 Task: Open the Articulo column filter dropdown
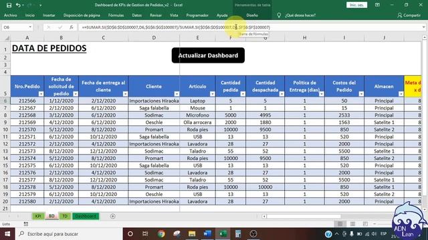(x=213, y=94)
